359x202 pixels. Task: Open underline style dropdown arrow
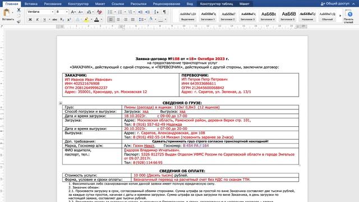point(49,20)
